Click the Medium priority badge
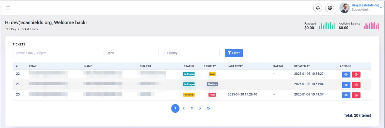The height and width of the screenshot is (128, 385). tap(212, 84)
